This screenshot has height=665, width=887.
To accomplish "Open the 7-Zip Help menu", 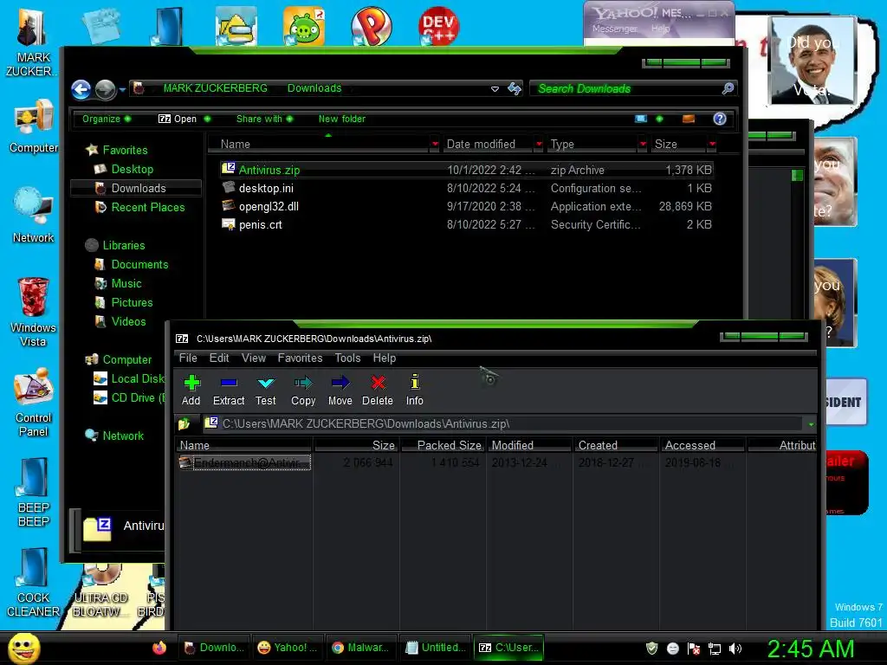I will pos(384,358).
